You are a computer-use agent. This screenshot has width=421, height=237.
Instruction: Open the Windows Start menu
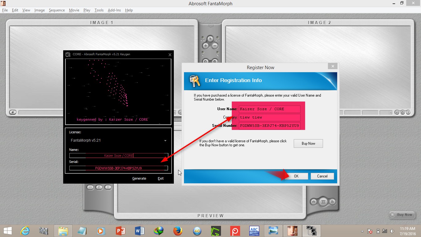point(8,231)
